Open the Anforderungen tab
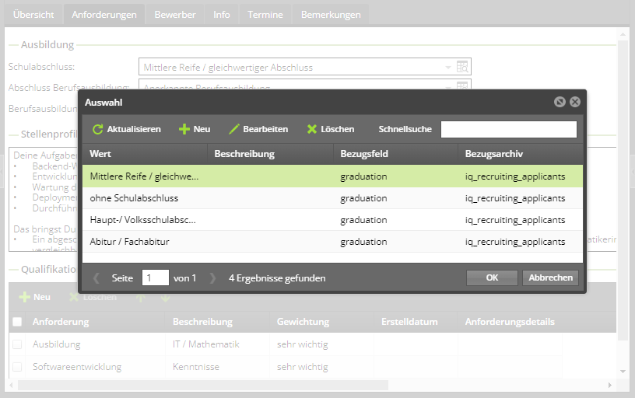 coord(104,15)
